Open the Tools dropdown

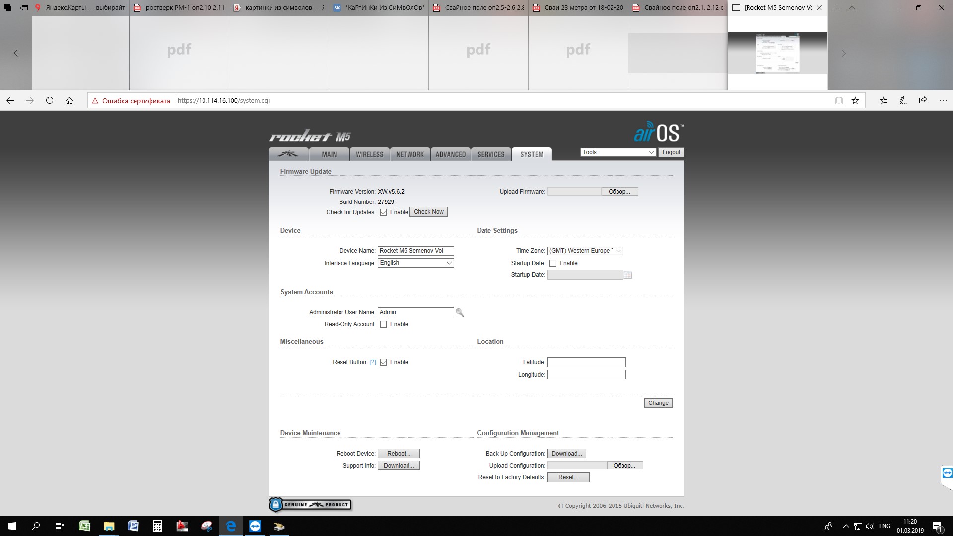coord(618,152)
